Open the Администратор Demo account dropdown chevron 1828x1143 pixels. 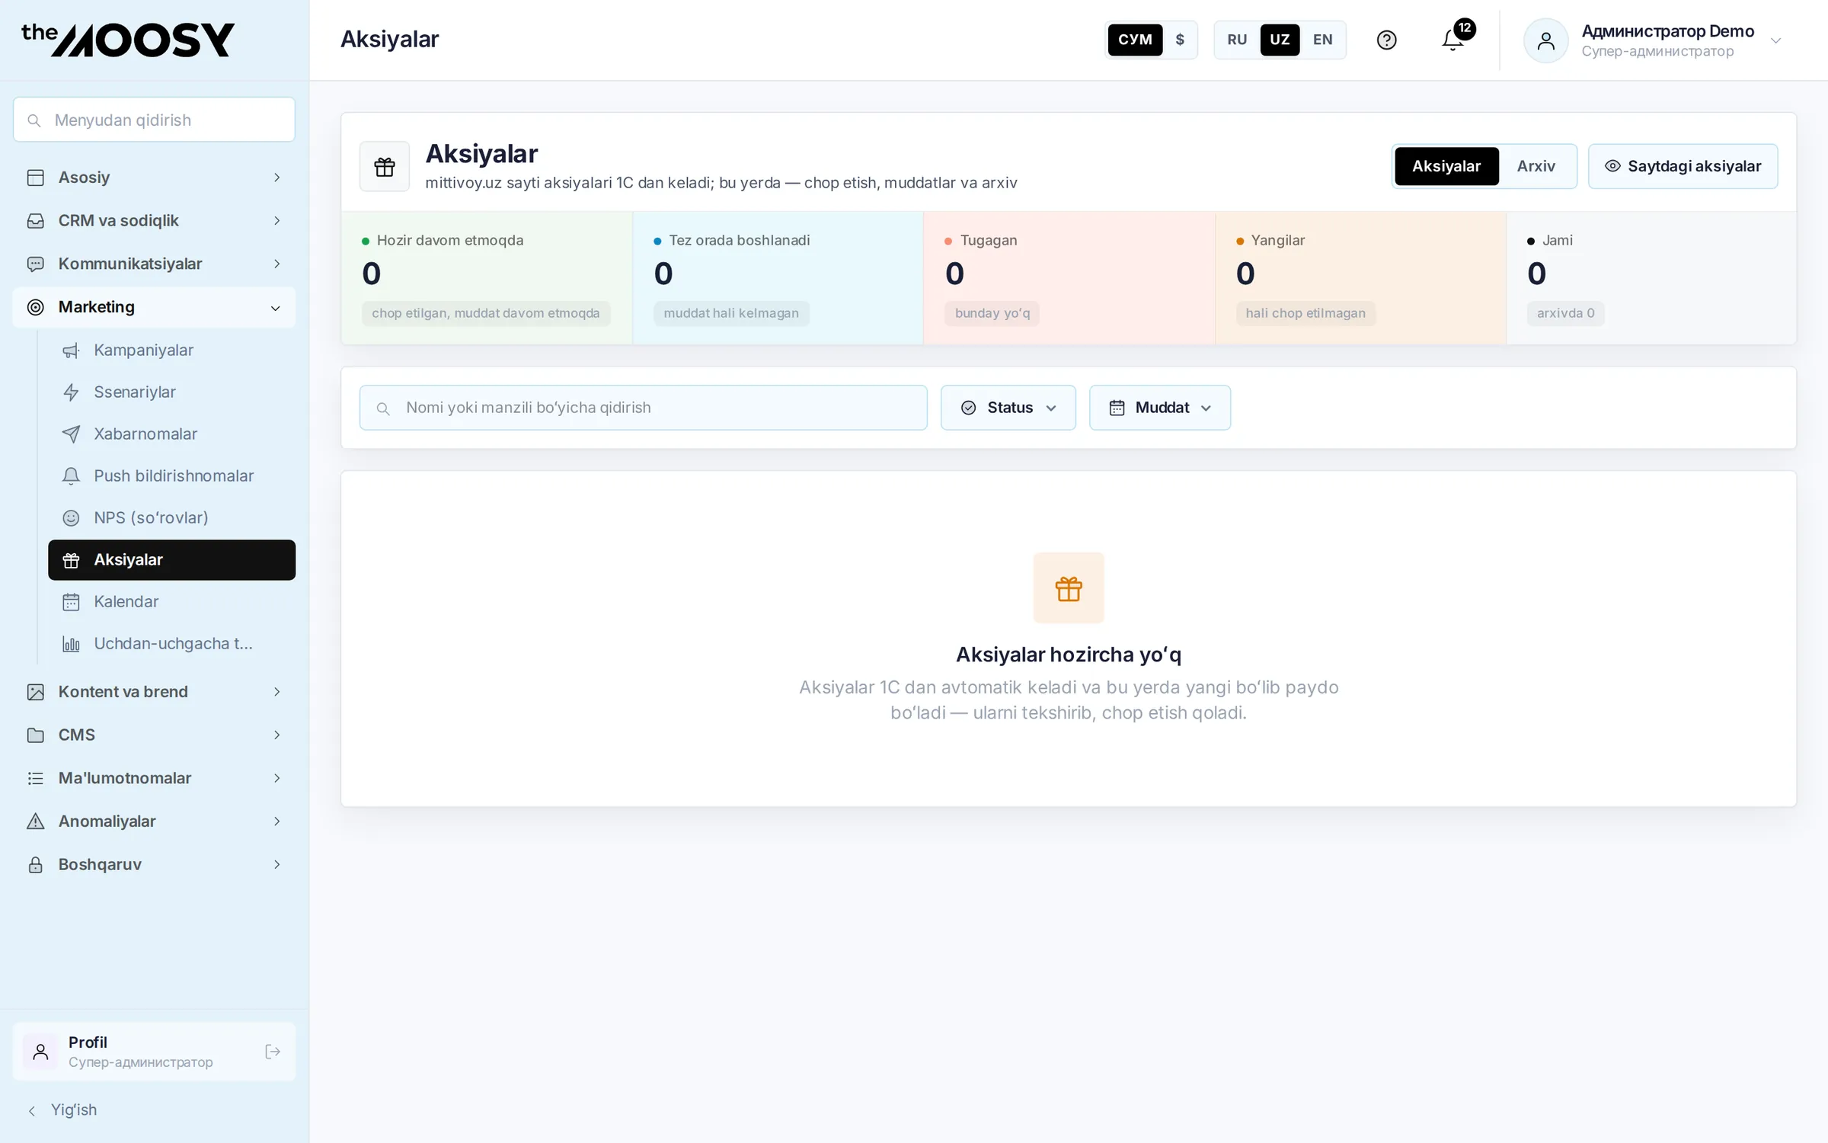point(1775,40)
